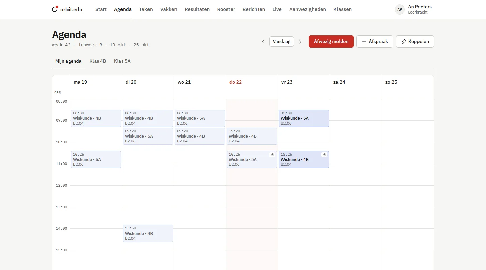Select the wo 21 day header

pyautogui.click(x=184, y=82)
